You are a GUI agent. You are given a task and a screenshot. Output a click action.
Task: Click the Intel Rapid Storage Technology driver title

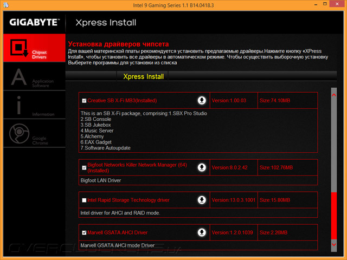(x=128, y=200)
